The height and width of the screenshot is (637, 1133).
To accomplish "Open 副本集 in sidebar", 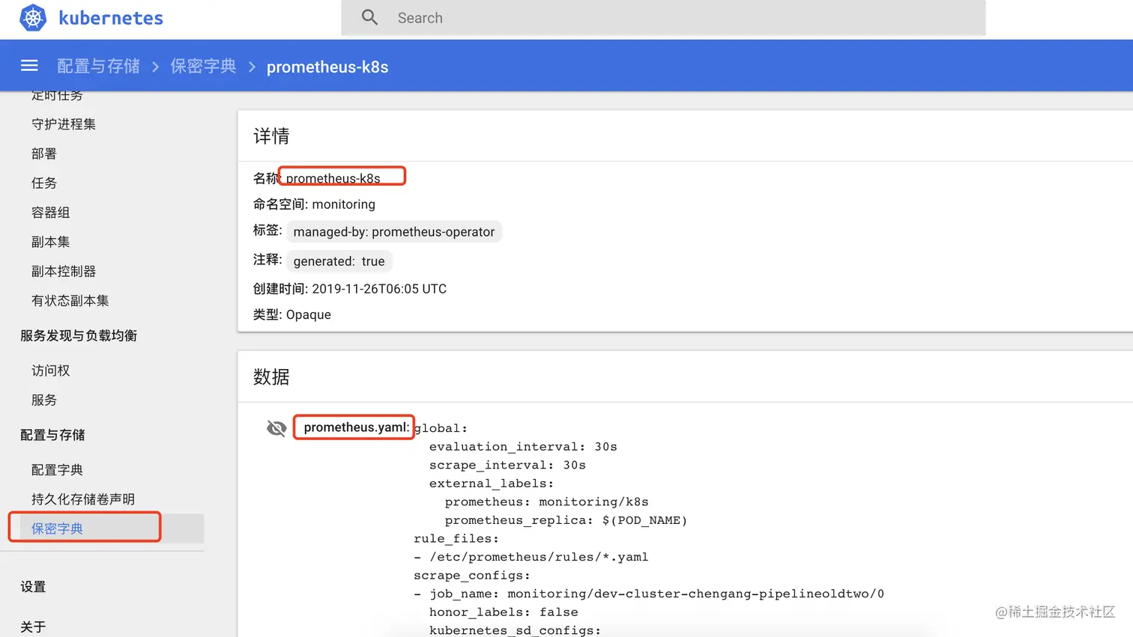I will pos(51,242).
